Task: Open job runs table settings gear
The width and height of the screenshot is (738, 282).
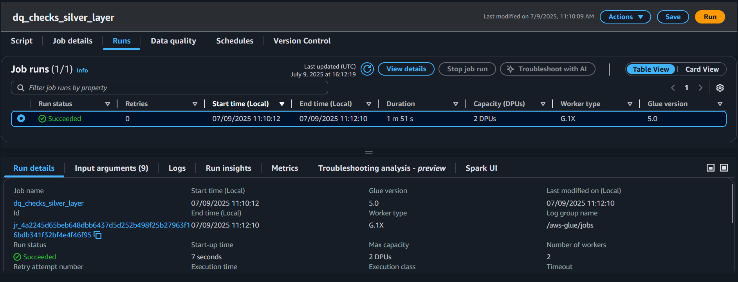Action: (720, 88)
